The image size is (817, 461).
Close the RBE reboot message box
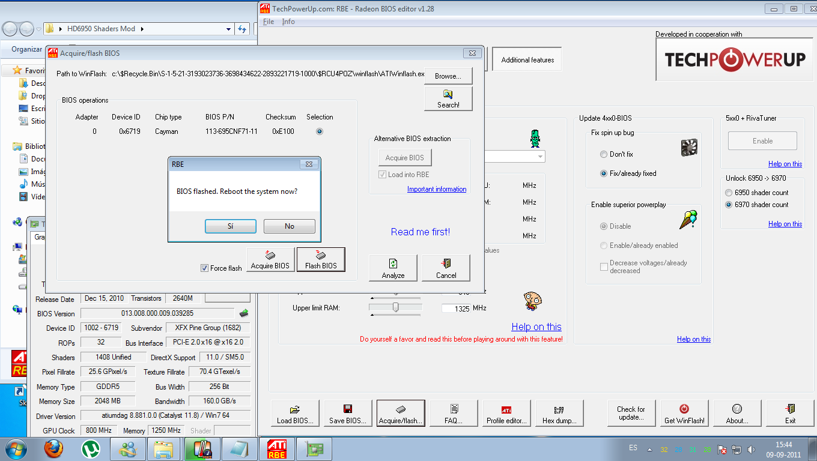coord(308,164)
